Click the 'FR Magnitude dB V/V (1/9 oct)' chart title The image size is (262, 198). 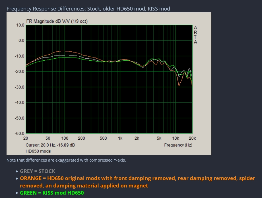(x=57, y=21)
